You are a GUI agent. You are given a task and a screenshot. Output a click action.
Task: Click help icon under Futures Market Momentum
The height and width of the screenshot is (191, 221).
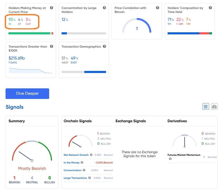coord(170,159)
